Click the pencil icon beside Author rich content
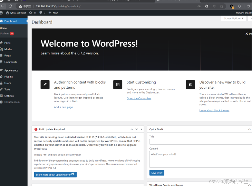The width and height of the screenshot is (252, 186). 45,85
